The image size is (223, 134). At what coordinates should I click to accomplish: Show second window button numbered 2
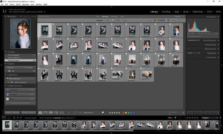(9, 118)
